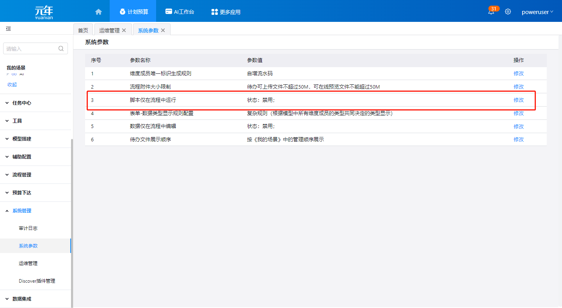Switch to the 首页 tab
This screenshot has height=308, width=562.
[x=83, y=30]
